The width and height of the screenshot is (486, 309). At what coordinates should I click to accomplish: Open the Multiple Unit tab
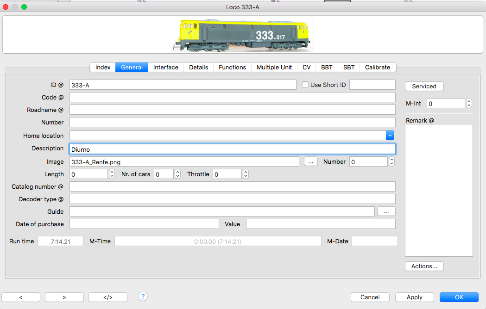pyautogui.click(x=274, y=67)
